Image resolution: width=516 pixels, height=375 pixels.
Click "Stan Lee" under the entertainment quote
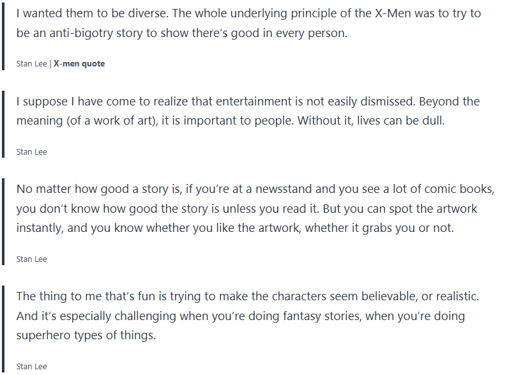click(x=32, y=152)
